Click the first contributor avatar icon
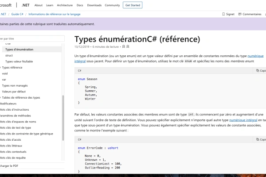The height and width of the screenshot is (177, 266). pyautogui.click(x=124, y=46)
